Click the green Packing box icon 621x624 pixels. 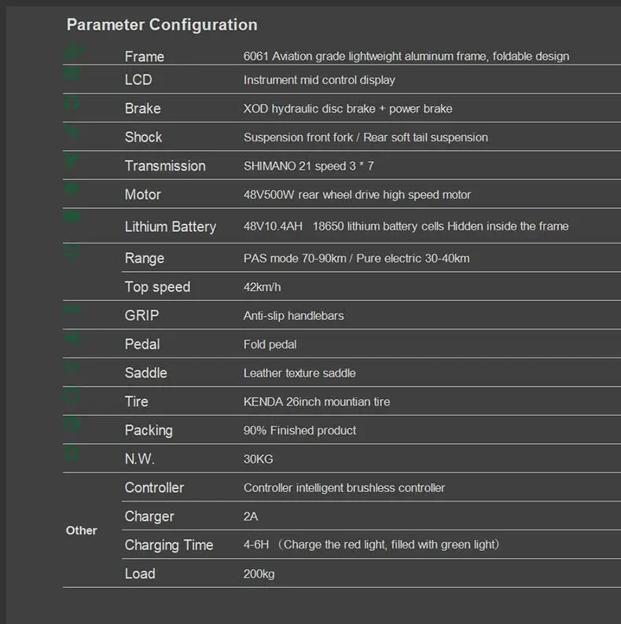coord(72,424)
